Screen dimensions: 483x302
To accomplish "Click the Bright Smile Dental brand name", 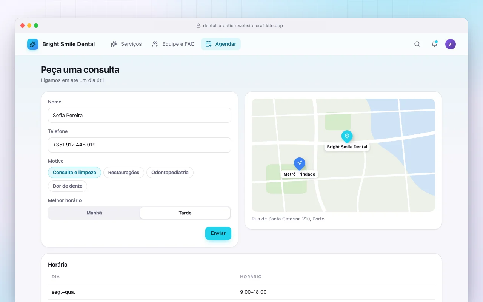I will (x=69, y=44).
